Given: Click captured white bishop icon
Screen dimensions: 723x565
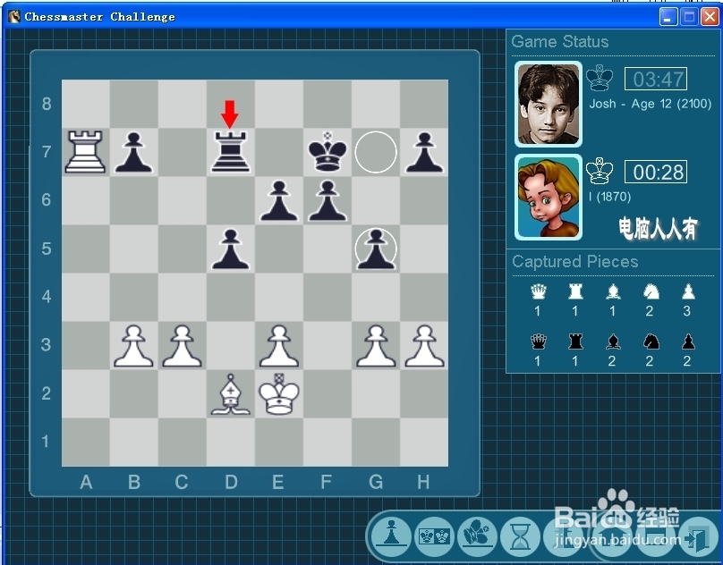Looking at the screenshot, I should click(x=613, y=291).
